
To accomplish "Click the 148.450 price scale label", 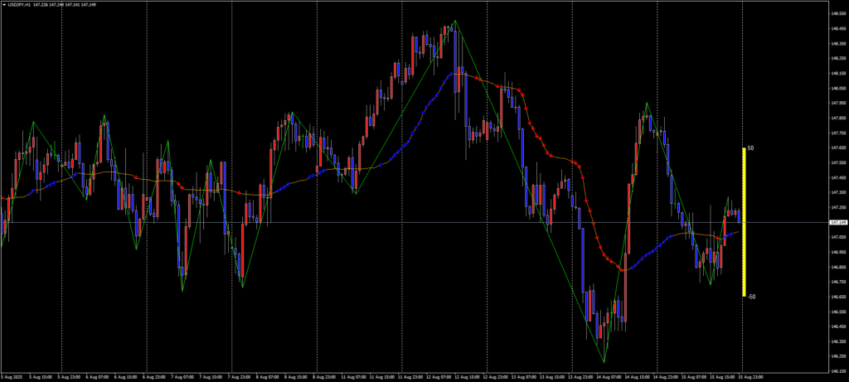I will tap(837, 29).
